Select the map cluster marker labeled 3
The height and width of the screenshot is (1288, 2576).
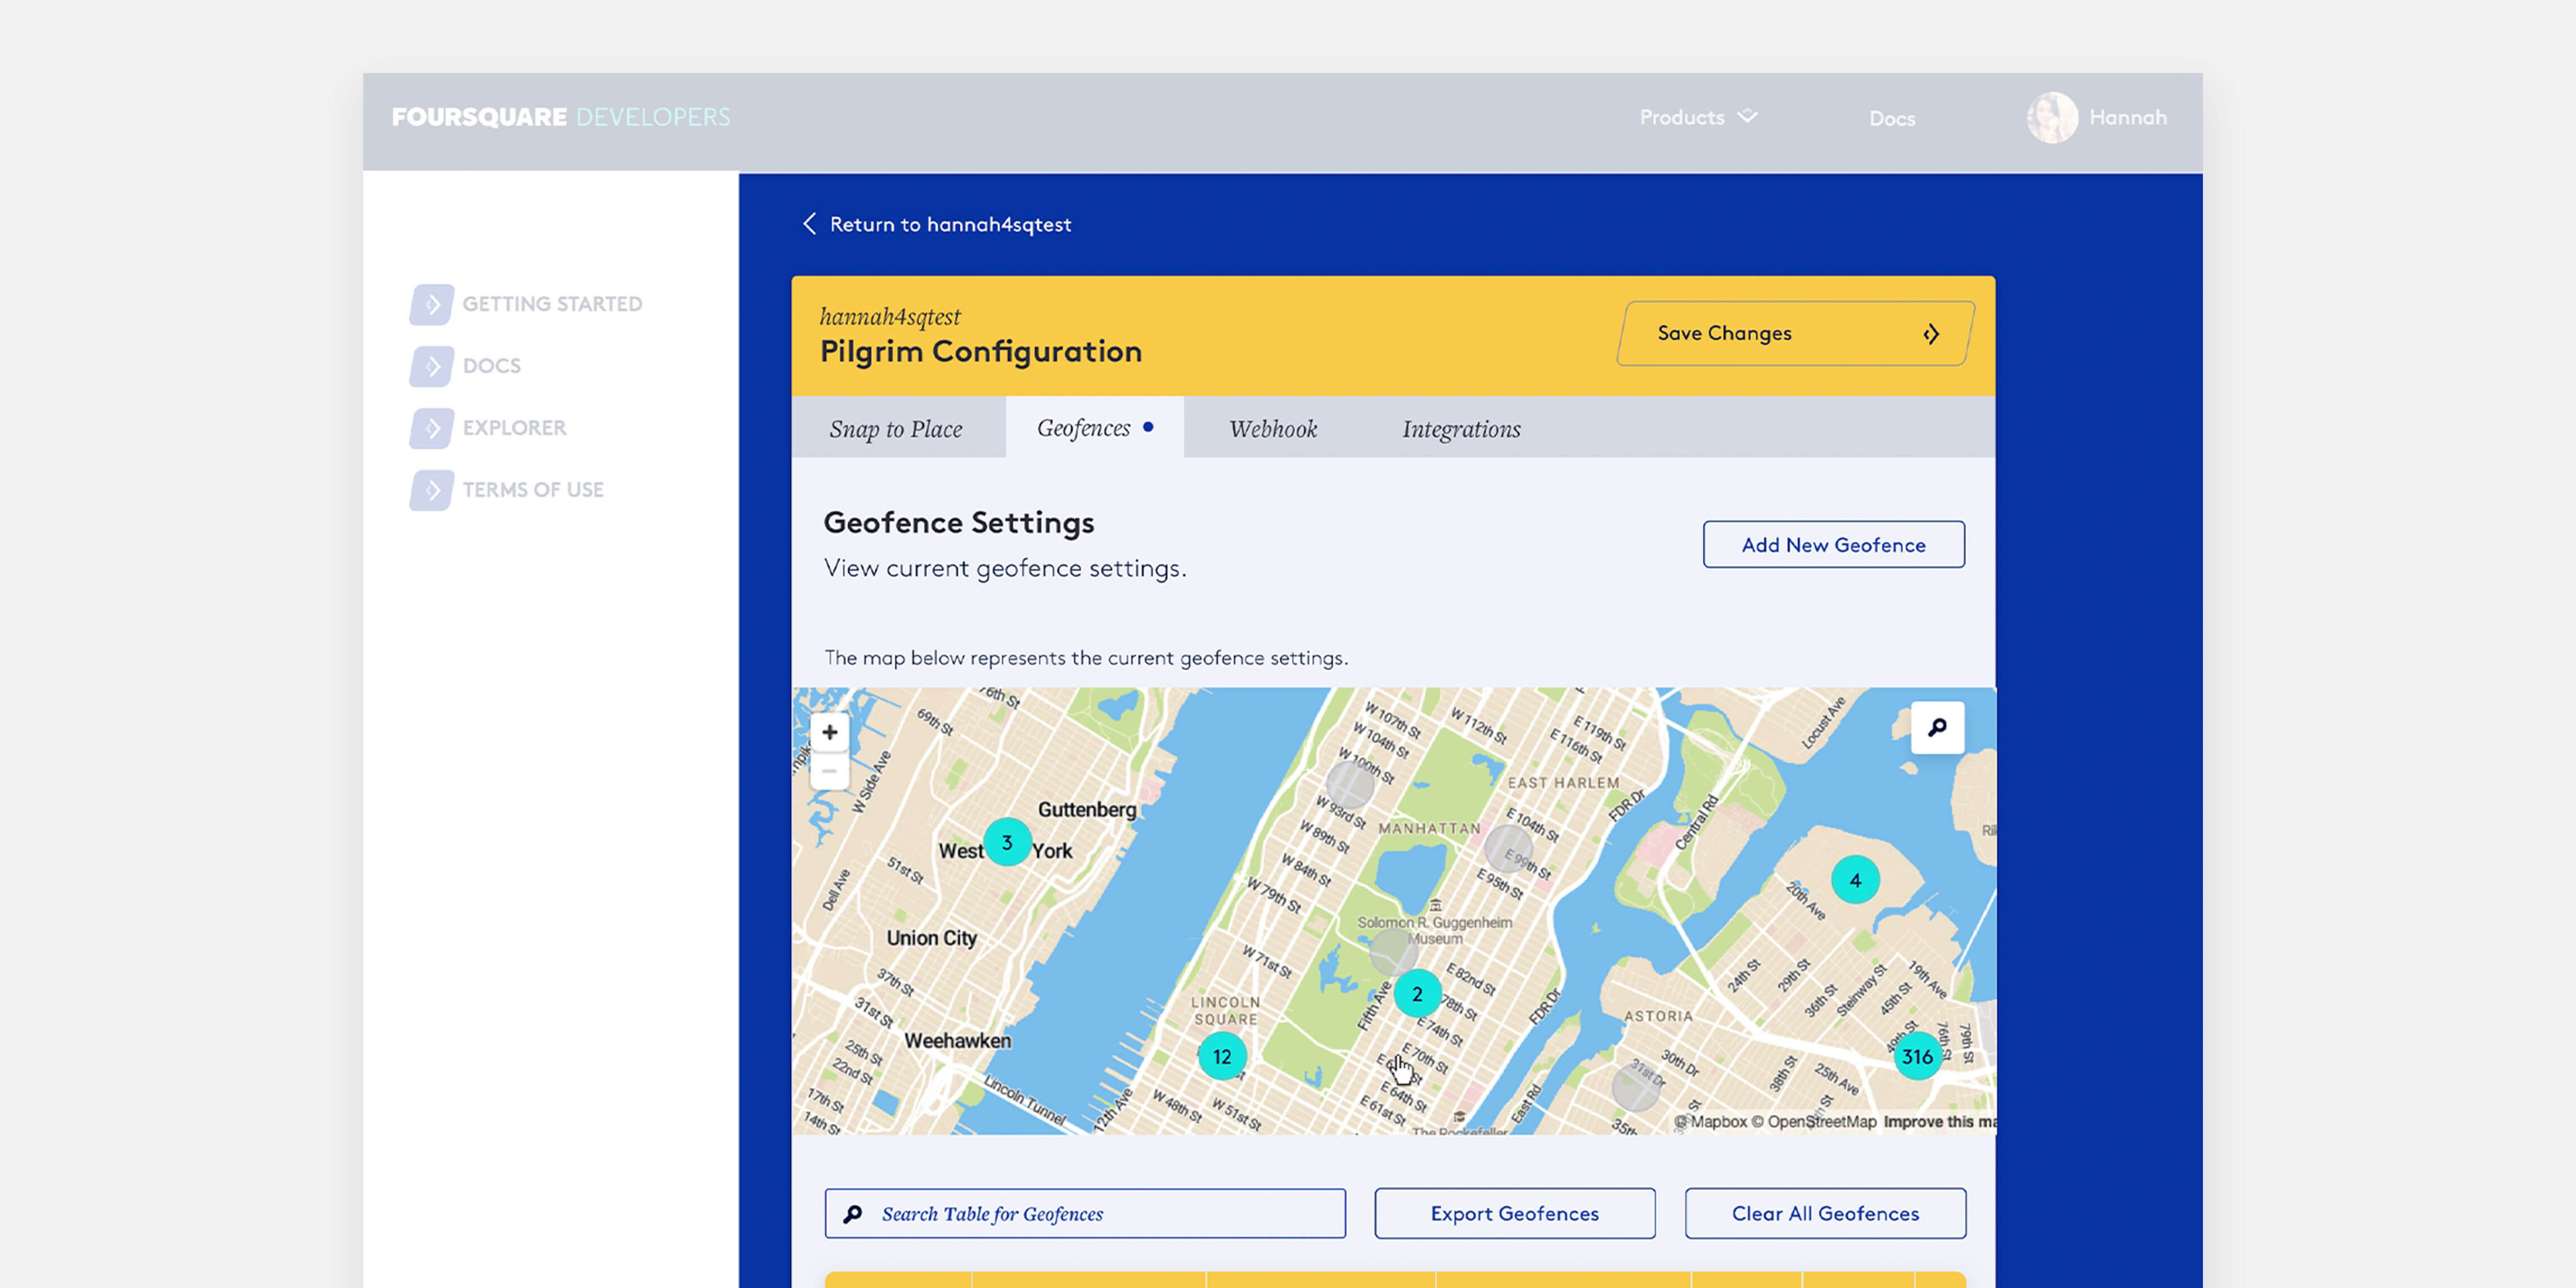pyautogui.click(x=1007, y=842)
